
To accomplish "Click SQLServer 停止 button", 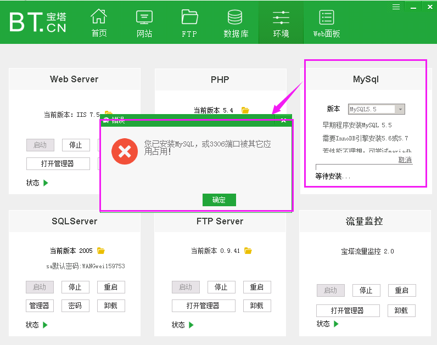I will click(75, 287).
